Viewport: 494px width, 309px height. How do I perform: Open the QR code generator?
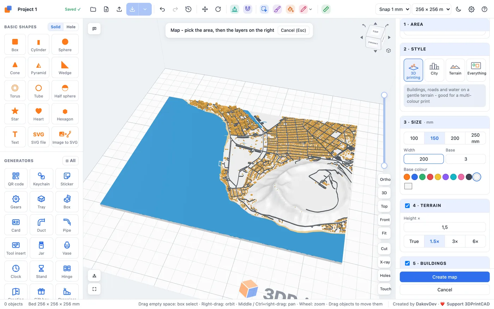tap(16, 179)
